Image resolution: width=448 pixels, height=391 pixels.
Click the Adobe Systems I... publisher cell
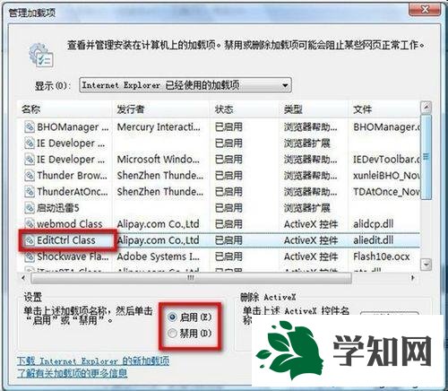[159, 256]
